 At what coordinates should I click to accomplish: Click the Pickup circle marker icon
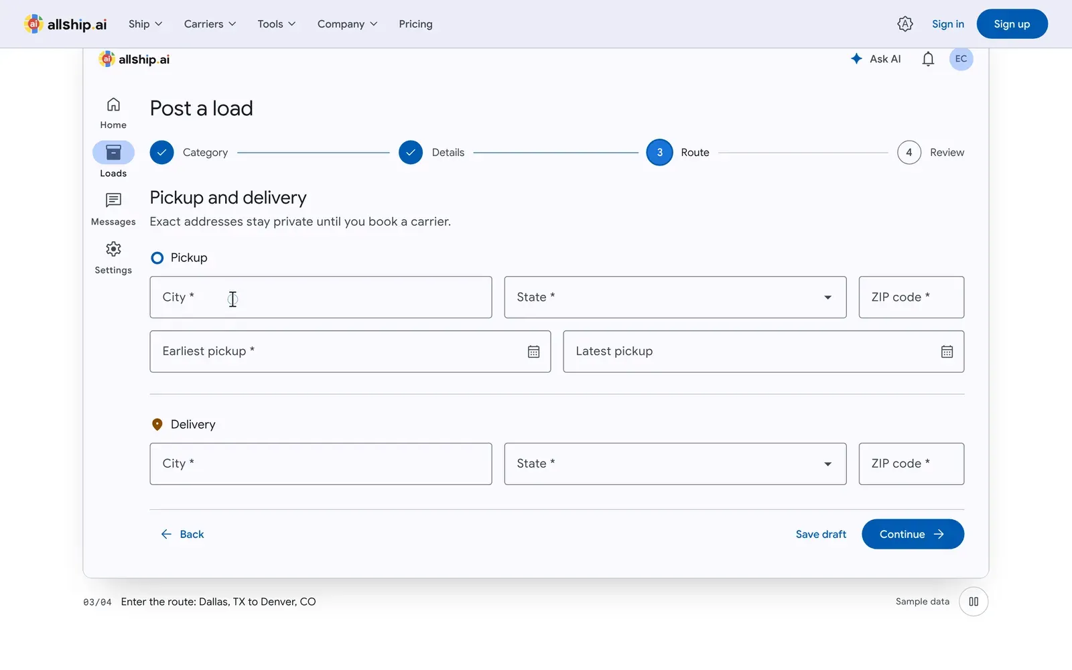(x=157, y=258)
